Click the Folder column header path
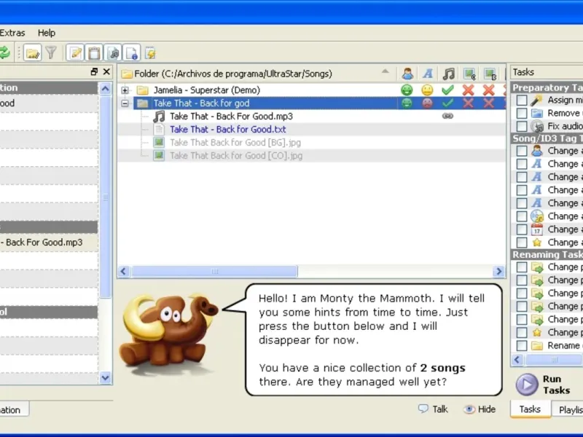The height and width of the screenshot is (437, 583). (x=233, y=74)
